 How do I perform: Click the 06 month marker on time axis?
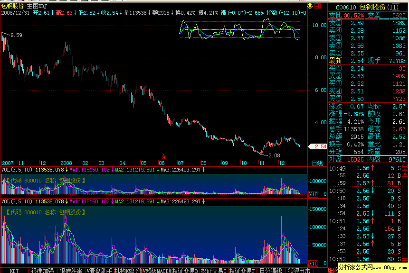162,163
